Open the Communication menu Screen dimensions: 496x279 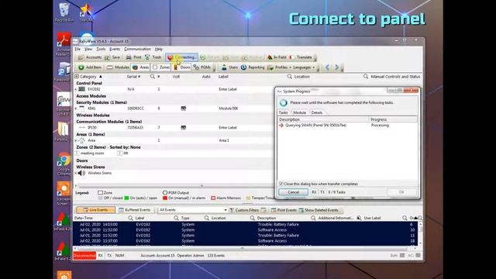137,49
